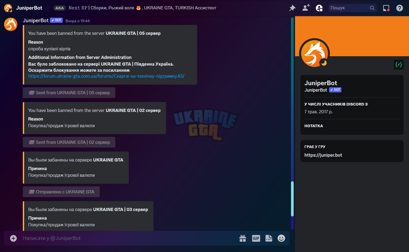Click JuniperBot avatar in header

pos(8,8)
